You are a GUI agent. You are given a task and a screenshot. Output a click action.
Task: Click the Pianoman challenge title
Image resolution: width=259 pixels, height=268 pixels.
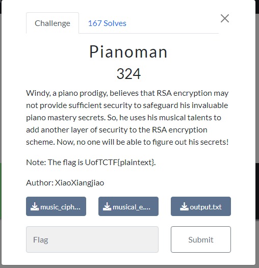point(128,51)
